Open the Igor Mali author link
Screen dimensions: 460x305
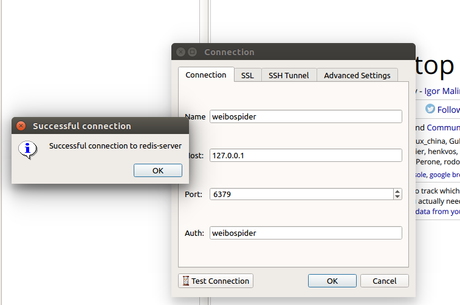pos(442,91)
